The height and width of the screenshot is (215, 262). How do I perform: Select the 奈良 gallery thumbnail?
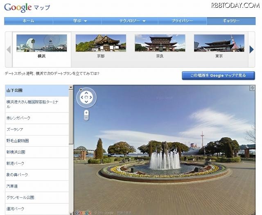point(160,43)
